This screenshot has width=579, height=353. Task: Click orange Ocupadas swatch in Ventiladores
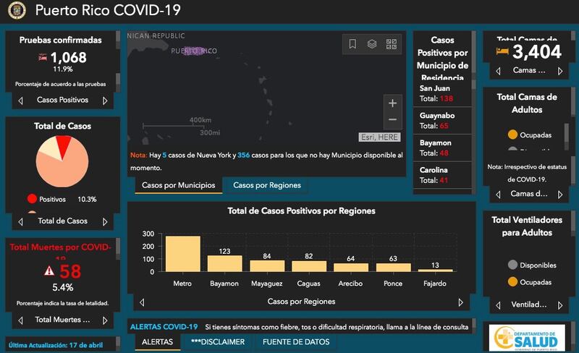[x=512, y=281]
